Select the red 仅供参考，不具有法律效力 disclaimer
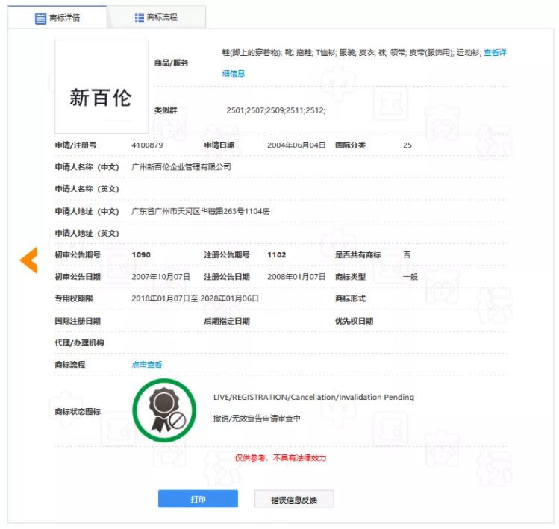 pos(280,457)
